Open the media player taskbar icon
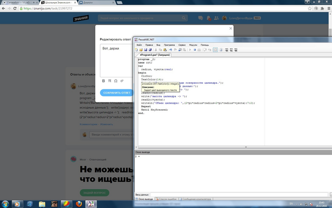332x208 pixels. click(17, 204)
